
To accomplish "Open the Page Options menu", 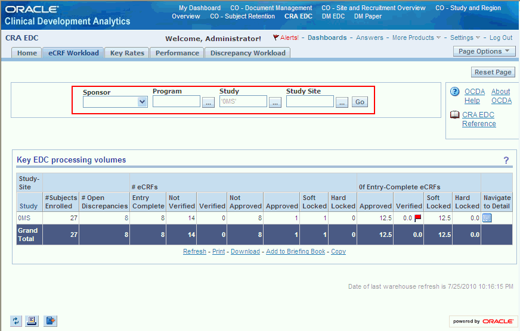I will tap(484, 51).
